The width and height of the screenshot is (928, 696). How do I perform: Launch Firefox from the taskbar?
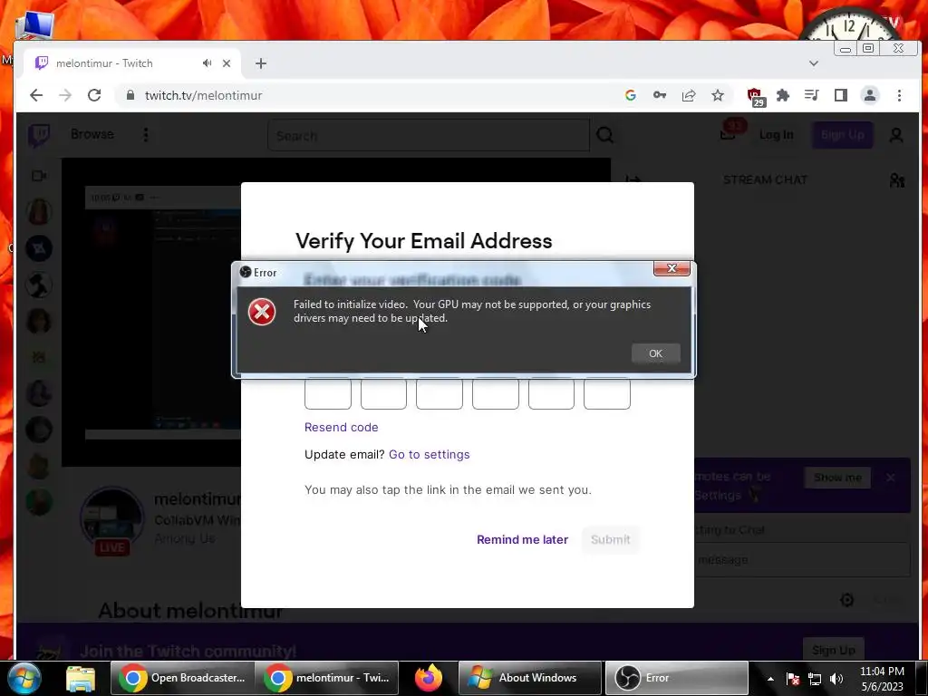tap(429, 678)
